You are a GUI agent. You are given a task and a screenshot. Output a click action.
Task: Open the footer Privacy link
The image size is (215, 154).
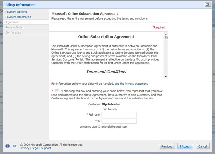tap(25, 148)
